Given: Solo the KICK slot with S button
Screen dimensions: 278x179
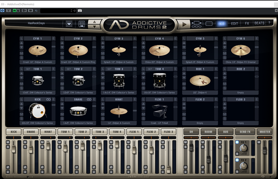Looking at the screenshot, I should (x=22, y=118).
